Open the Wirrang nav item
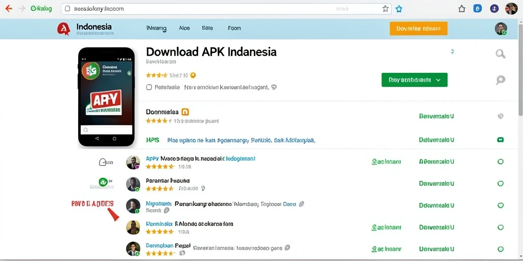The height and width of the screenshot is (261, 523). pos(156,29)
